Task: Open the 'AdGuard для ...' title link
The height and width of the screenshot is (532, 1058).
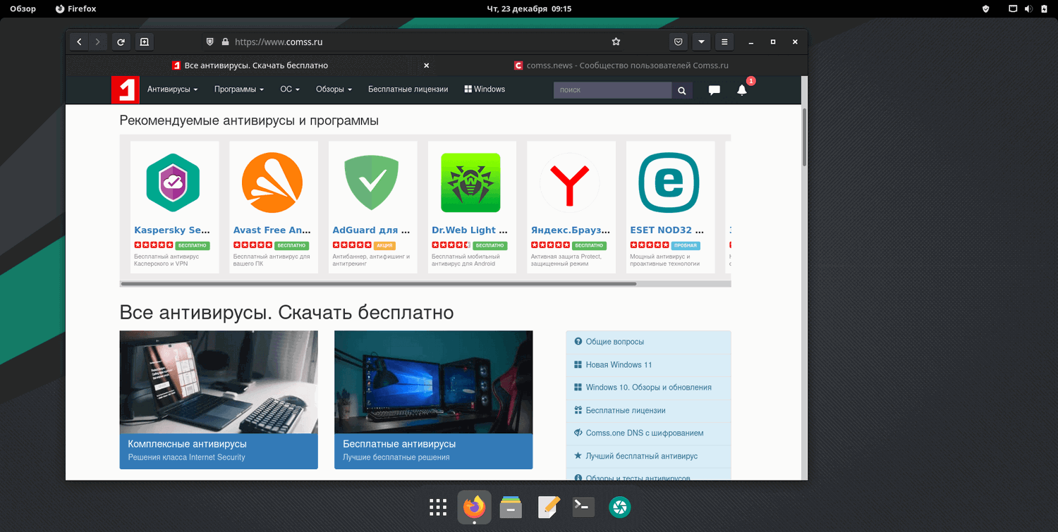Action: [x=371, y=230]
